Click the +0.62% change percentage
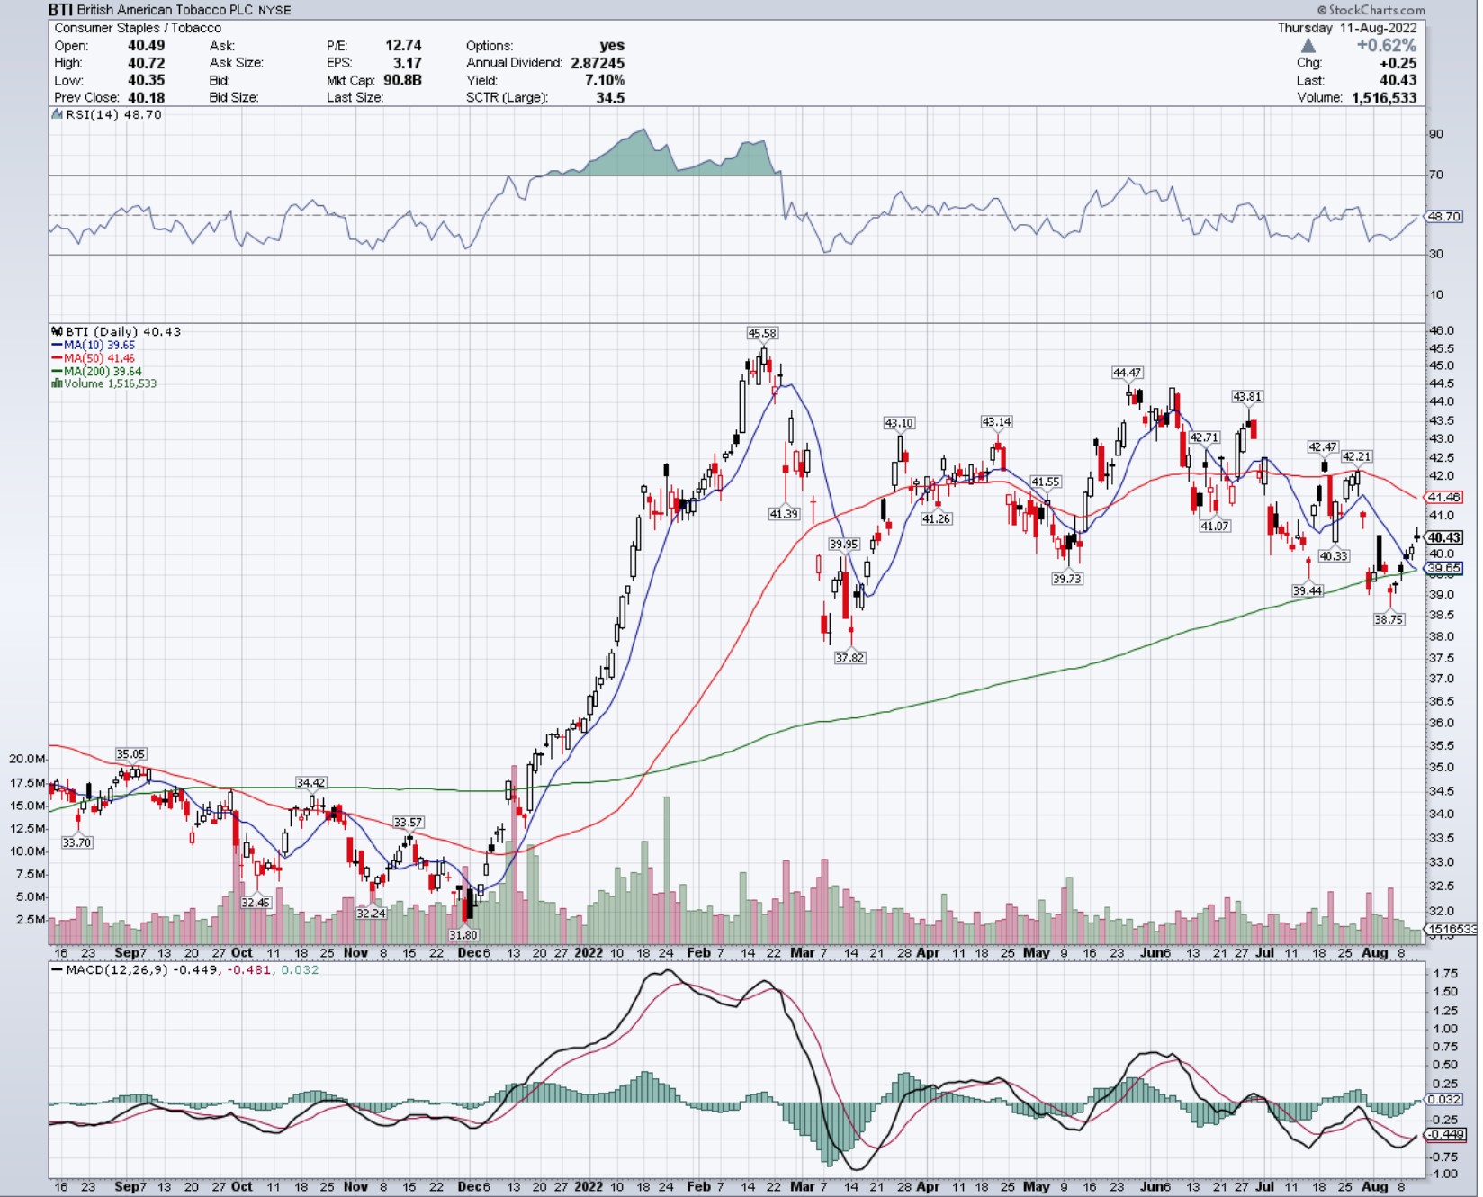This screenshot has height=1197, width=1483. tap(1387, 46)
